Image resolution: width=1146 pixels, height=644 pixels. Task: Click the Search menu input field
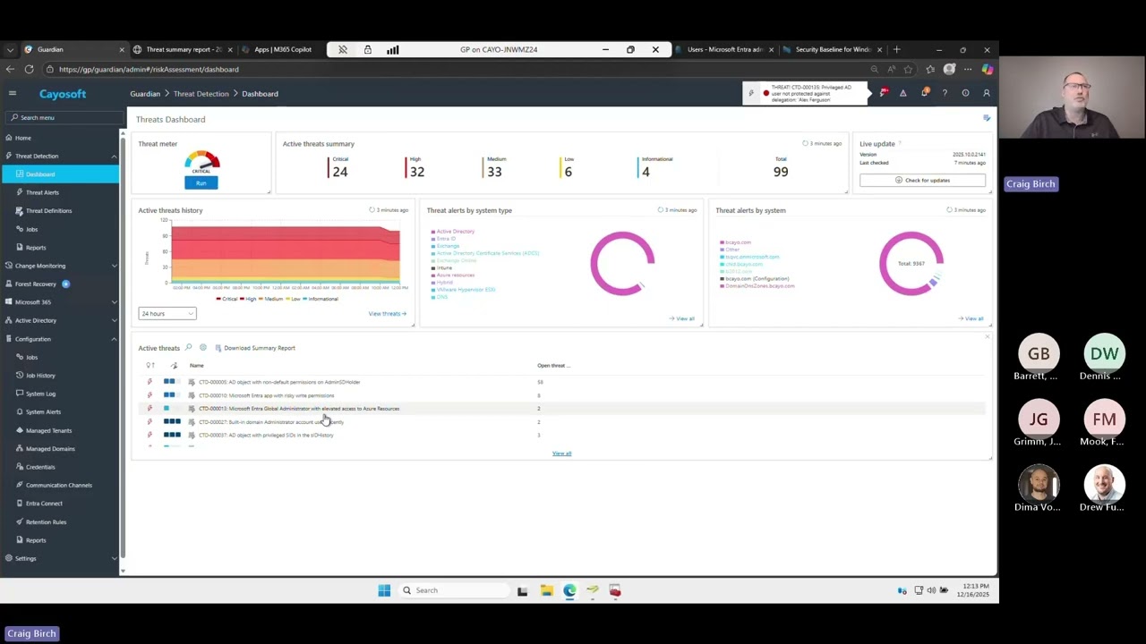click(x=63, y=117)
